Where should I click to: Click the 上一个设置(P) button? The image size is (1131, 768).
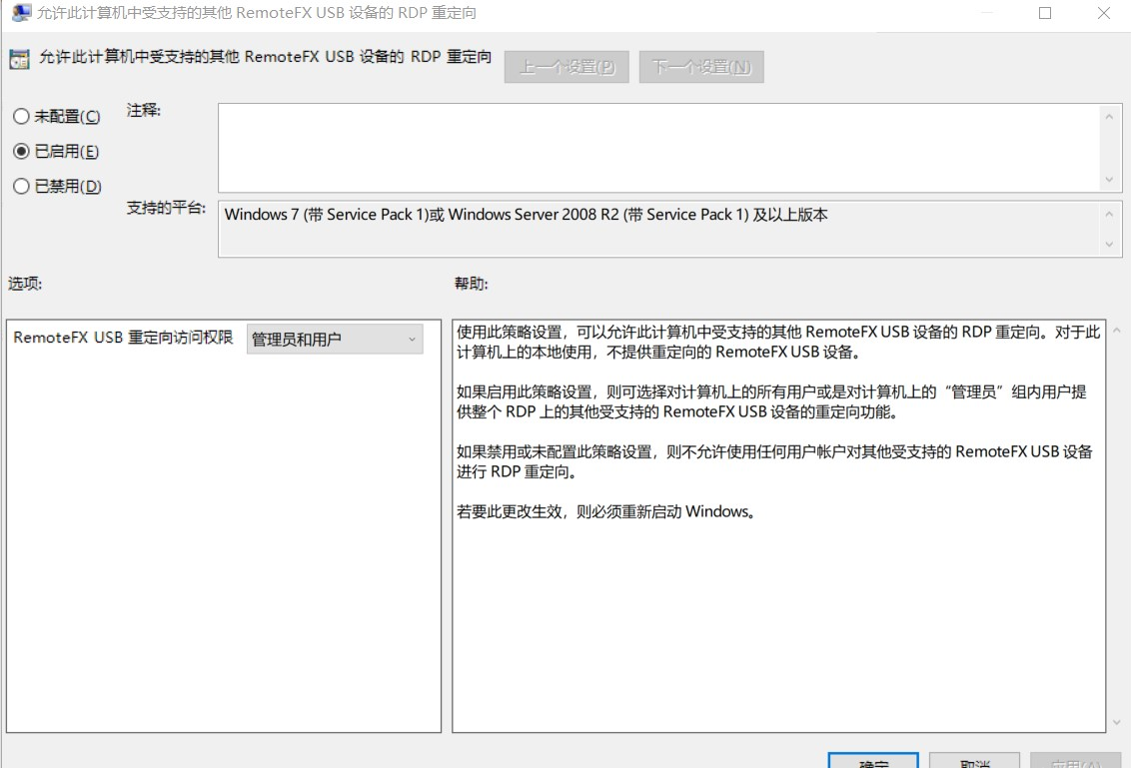click(x=566, y=67)
